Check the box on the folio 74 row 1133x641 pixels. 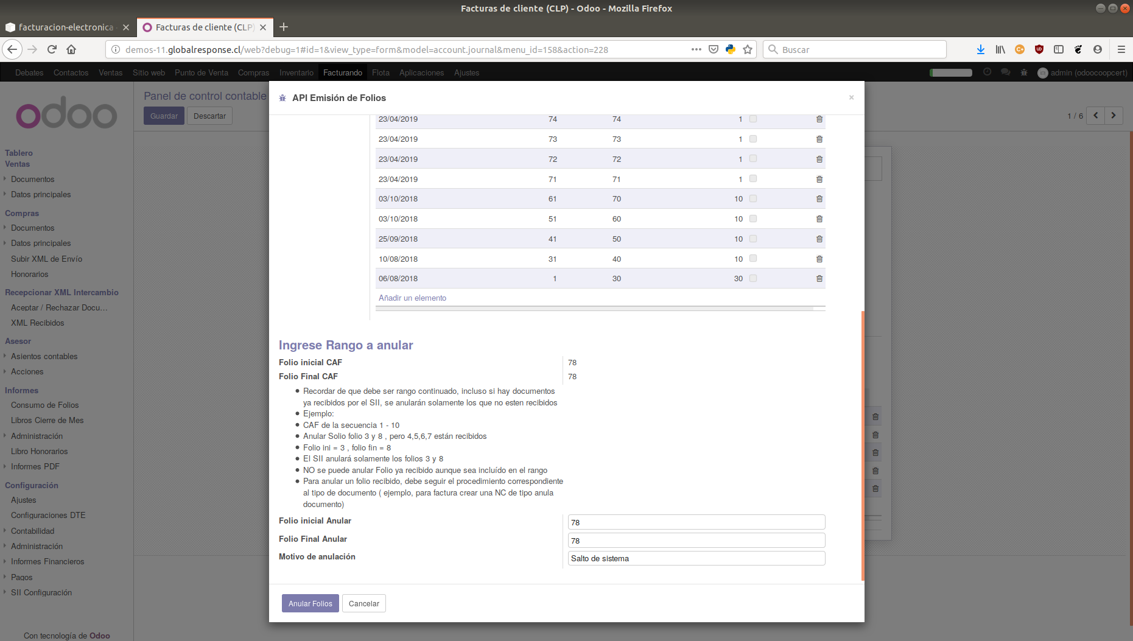753,119
